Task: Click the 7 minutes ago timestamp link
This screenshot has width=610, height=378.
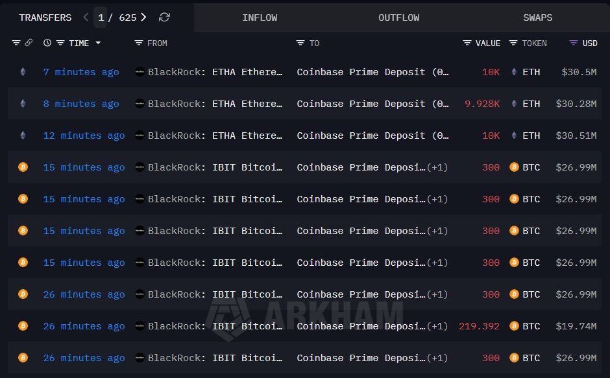Action: click(x=81, y=72)
